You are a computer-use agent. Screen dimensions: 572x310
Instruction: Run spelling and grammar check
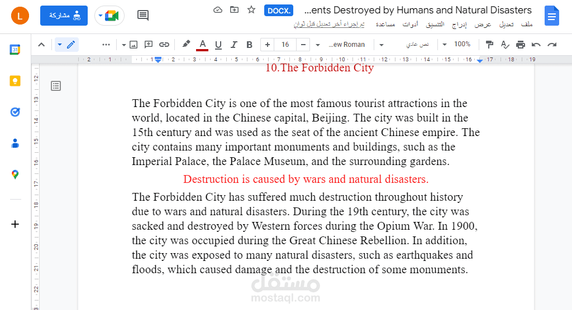[x=505, y=45]
